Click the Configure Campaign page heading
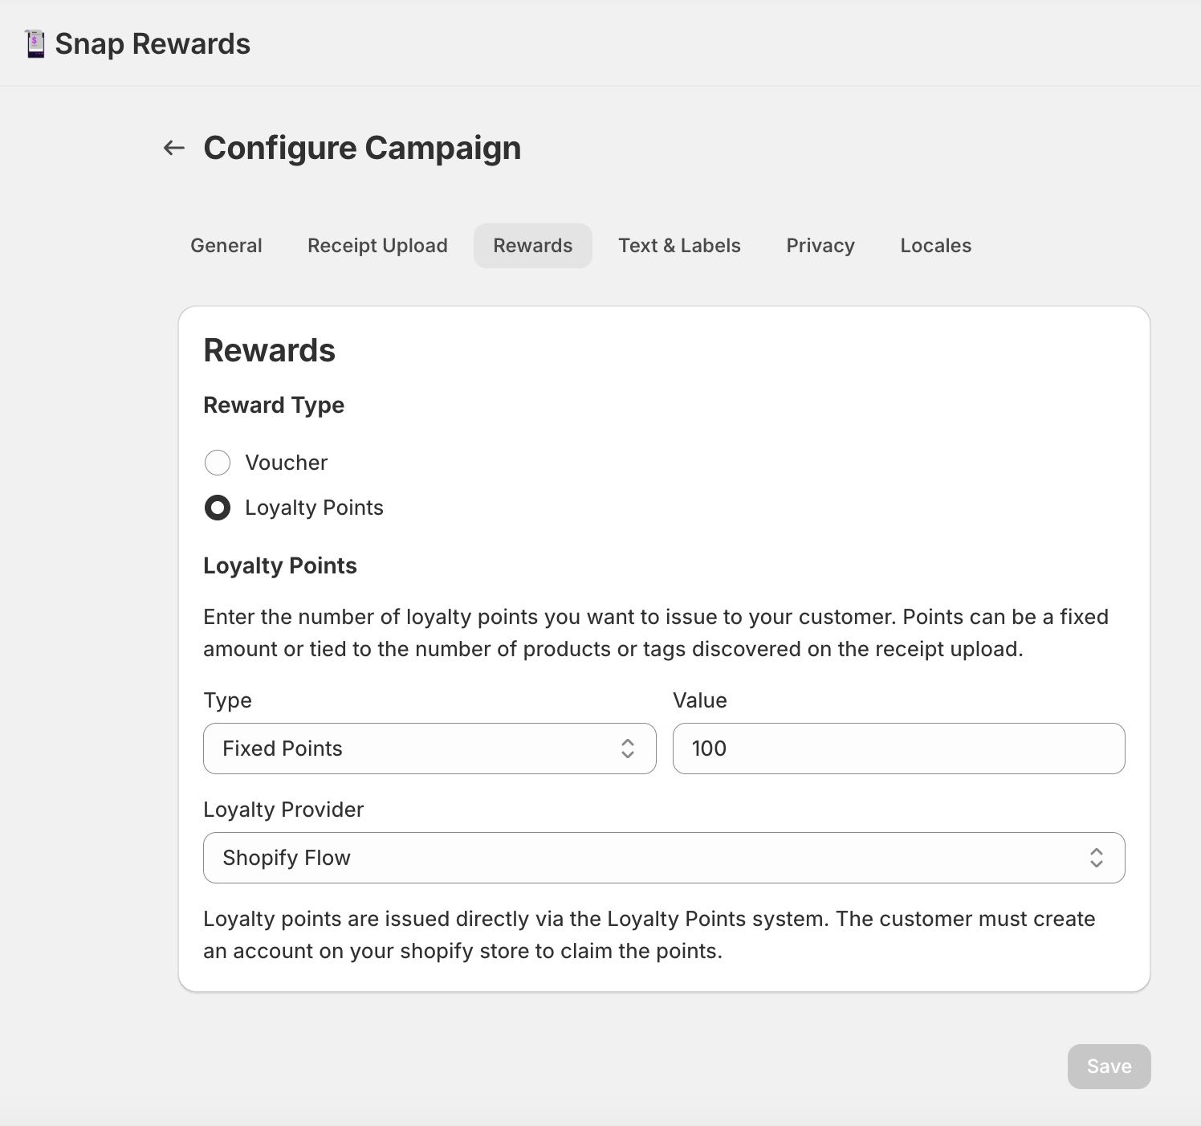This screenshot has width=1201, height=1126. (x=362, y=148)
